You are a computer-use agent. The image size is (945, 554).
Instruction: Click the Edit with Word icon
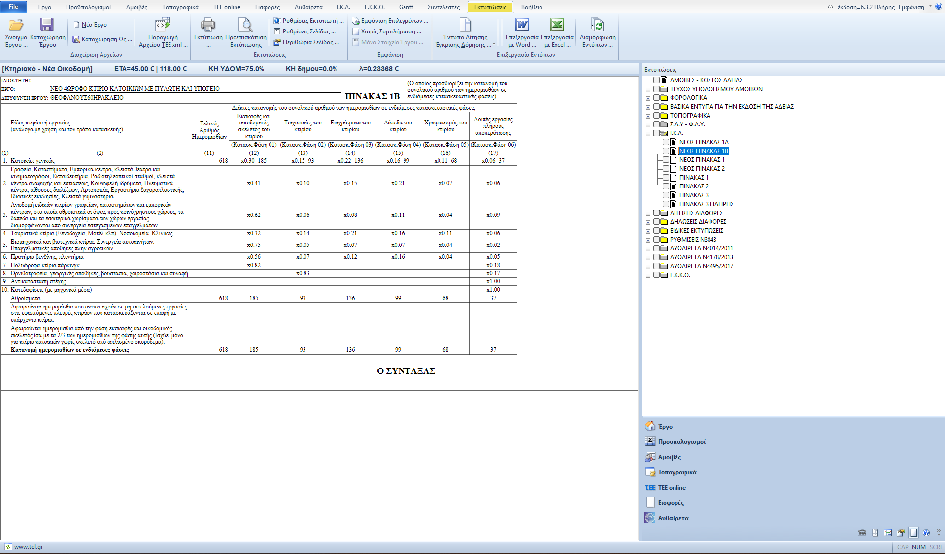click(522, 26)
